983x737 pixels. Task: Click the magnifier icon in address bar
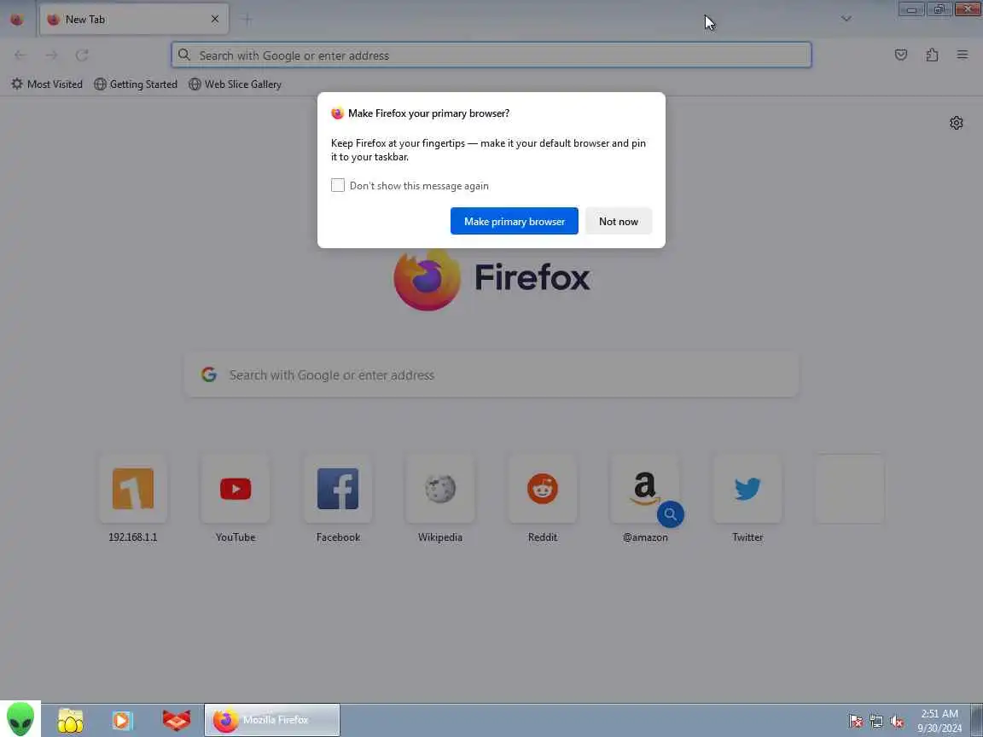[x=183, y=55]
